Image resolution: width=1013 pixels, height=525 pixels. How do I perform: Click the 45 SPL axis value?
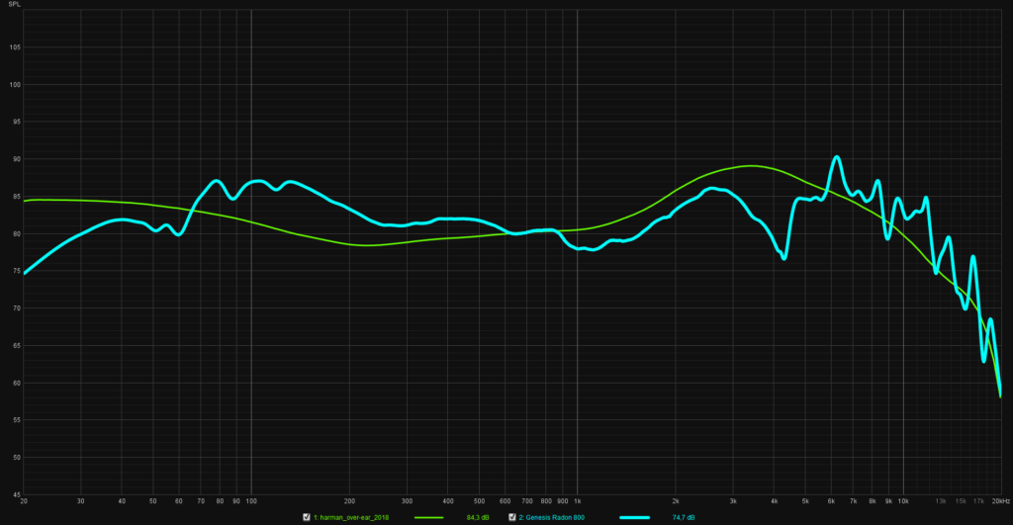[x=17, y=494]
